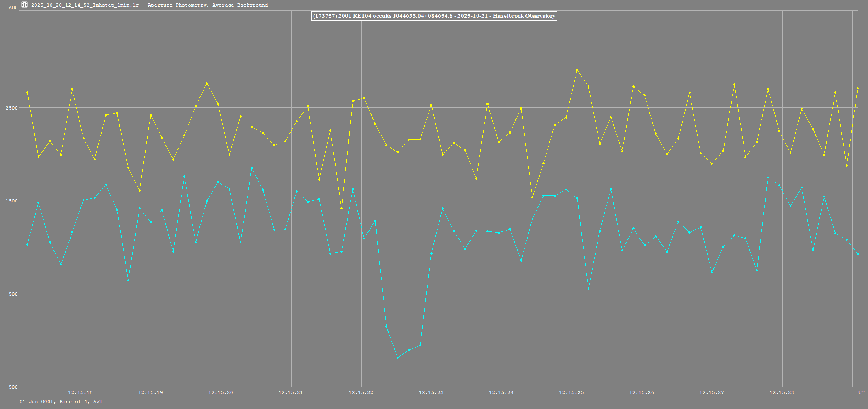Select the 2001 RE104 occultation title box
The image size is (868, 409).
pyautogui.click(x=434, y=16)
